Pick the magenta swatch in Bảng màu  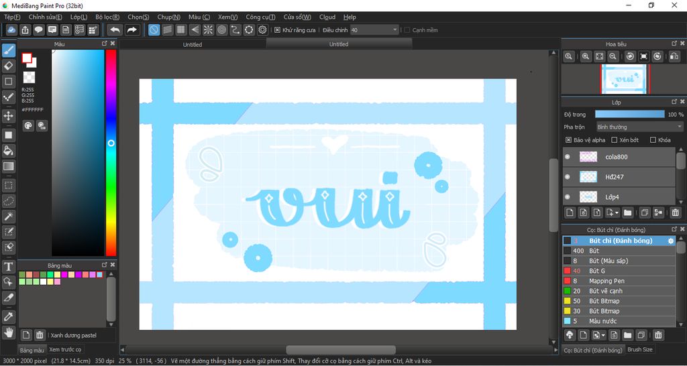pyautogui.click(x=64, y=275)
